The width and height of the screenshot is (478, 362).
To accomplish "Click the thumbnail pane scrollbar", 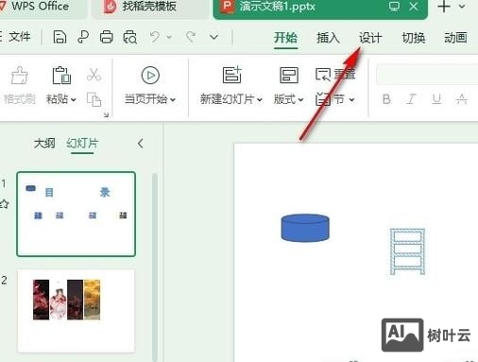I will click(155, 267).
